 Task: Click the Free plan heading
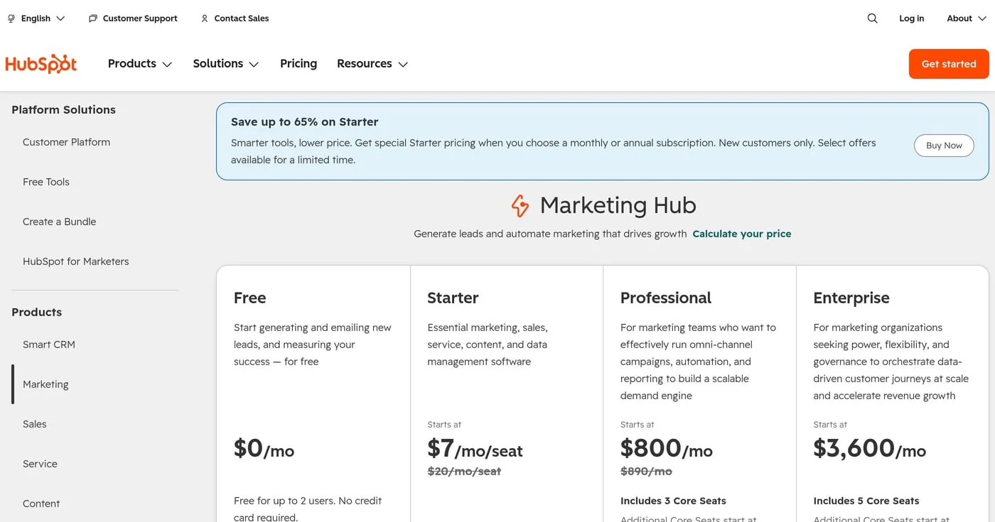pos(250,298)
